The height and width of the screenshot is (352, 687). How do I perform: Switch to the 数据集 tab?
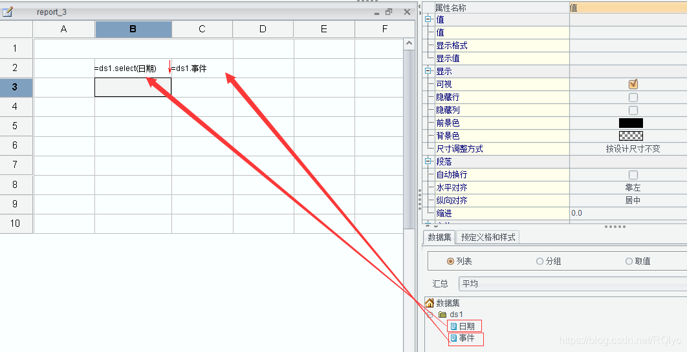tap(439, 238)
